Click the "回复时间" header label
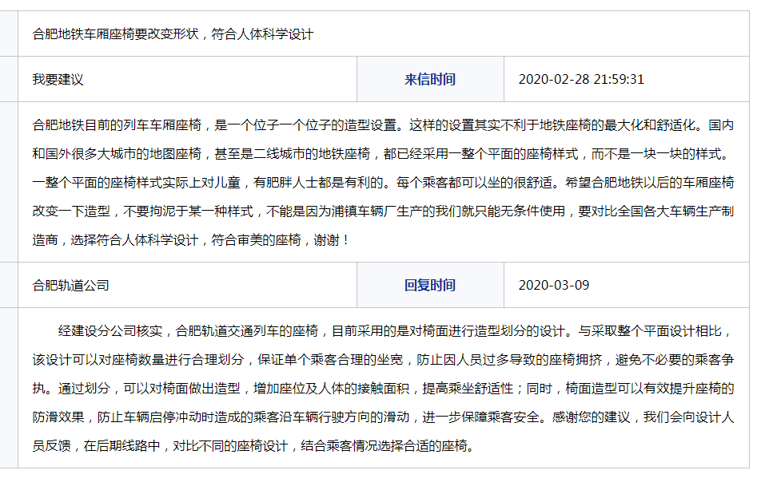 (x=430, y=285)
